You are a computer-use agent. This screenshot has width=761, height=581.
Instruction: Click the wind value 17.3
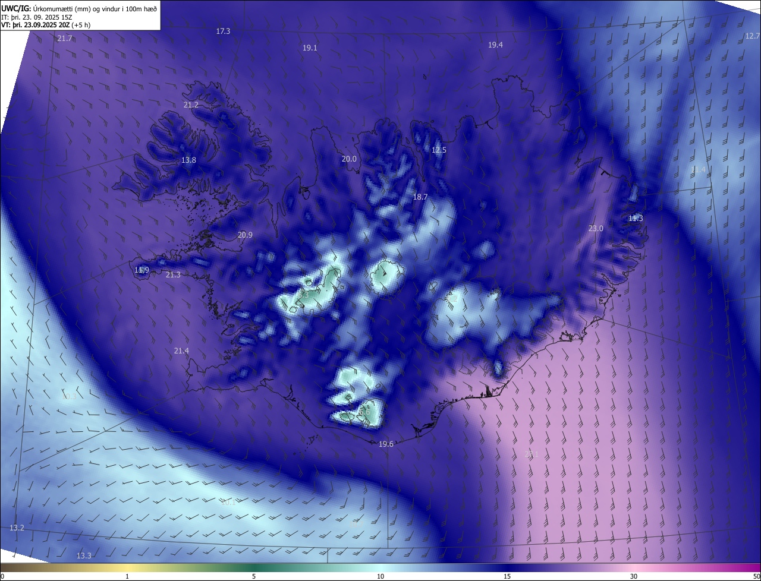coord(223,31)
